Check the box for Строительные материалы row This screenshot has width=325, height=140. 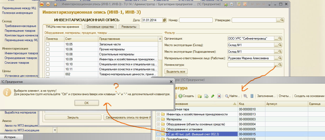[48, 54]
